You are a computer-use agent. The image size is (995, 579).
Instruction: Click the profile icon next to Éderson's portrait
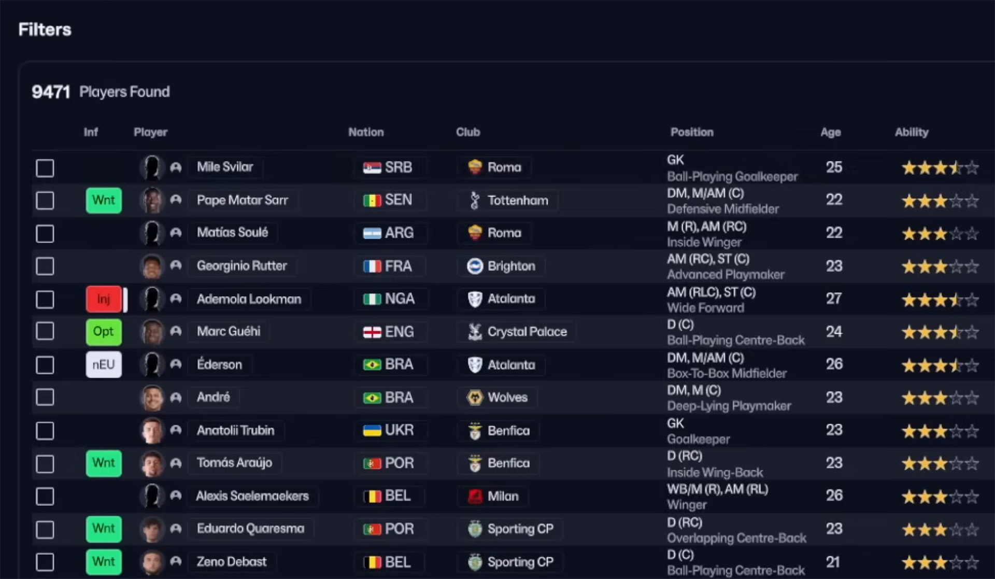pos(176,364)
